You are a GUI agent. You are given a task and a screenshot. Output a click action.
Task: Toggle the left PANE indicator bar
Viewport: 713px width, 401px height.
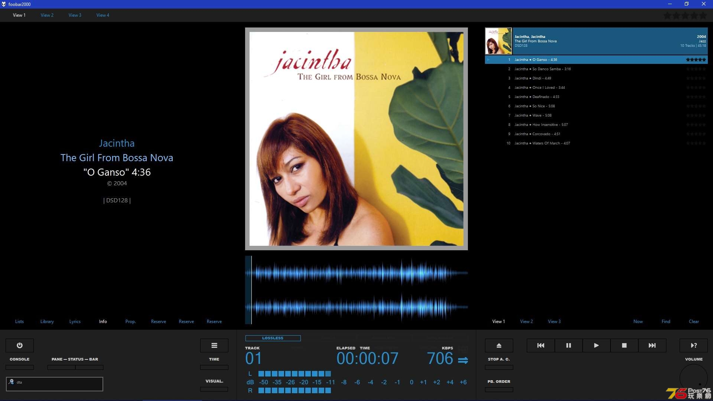(61, 367)
